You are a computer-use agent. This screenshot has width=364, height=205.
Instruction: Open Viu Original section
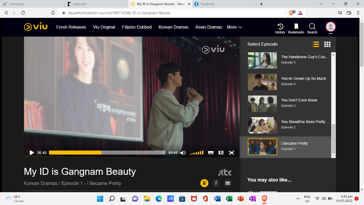coord(104,27)
